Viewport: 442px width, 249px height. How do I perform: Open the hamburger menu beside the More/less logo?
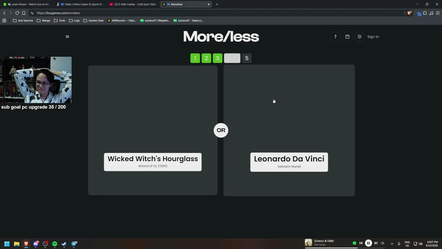(x=67, y=37)
